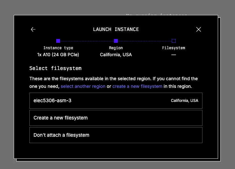Click the empty Filesystem step square
This screenshot has height=169, width=235.
[x=174, y=41]
